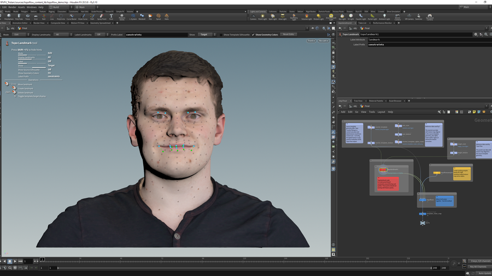Toggle Show Geometry Colors checkbox
Screen dimensions: 492x276
pyautogui.click(x=253, y=35)
